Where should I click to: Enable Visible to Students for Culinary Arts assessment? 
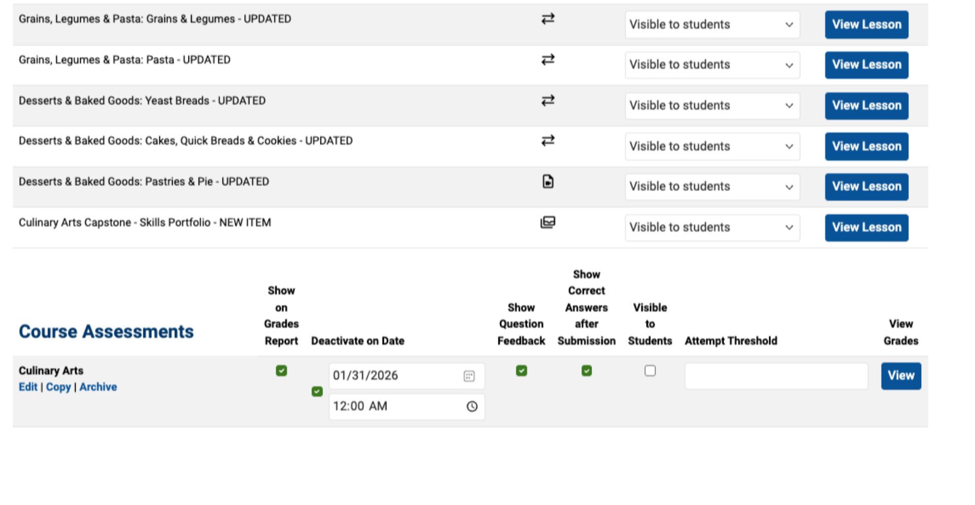click(650, 371)
